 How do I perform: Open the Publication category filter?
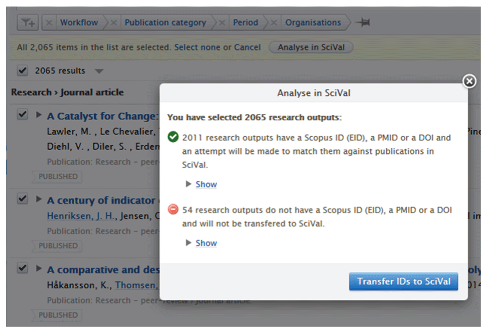coord(165,23)
